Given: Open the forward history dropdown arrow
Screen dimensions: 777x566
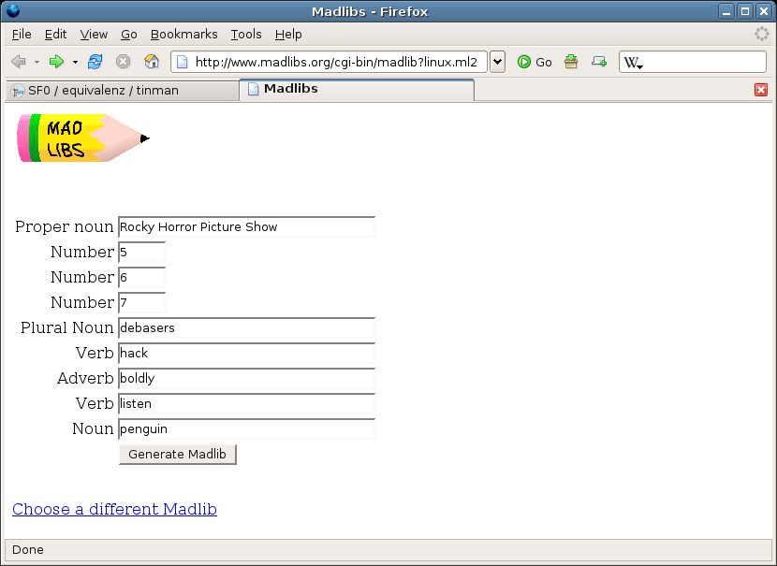Looking at the screenshot, I should click(75, 63).
